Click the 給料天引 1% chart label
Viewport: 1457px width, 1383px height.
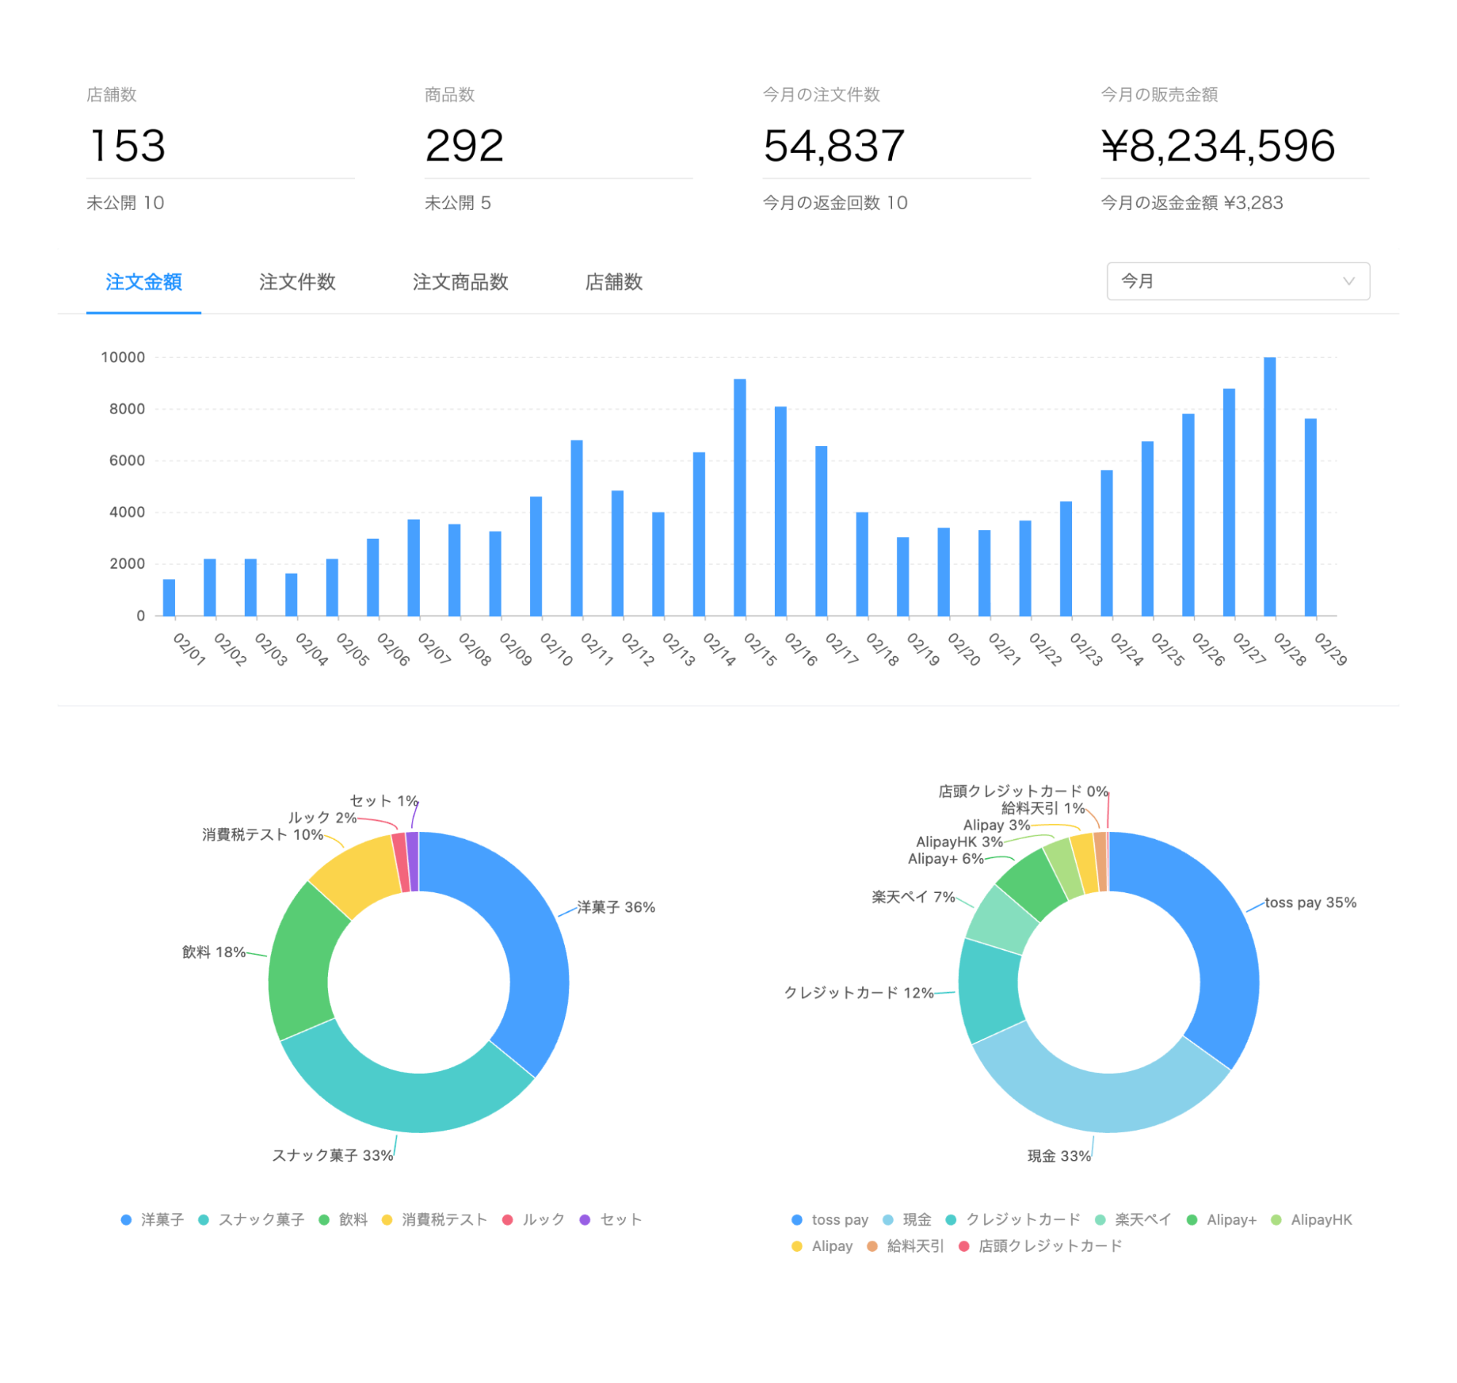tap(1042, 808)
